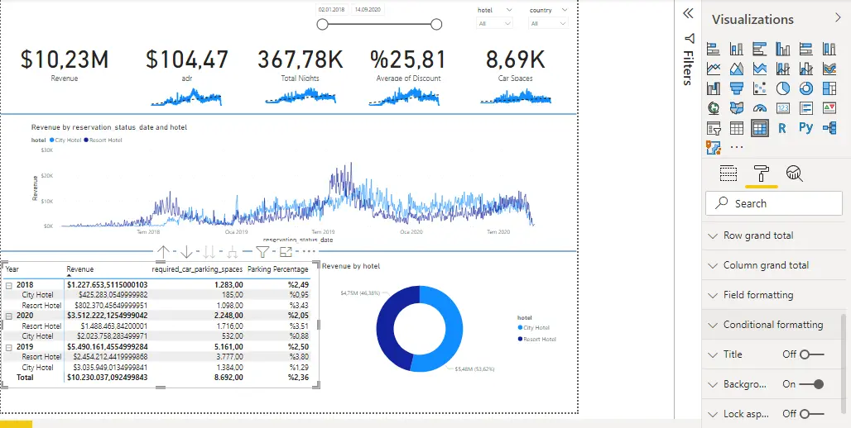Viewport: 851px width, 428px height.
Task: Toggle the Background switch off
Action: [x=812, y=384]
